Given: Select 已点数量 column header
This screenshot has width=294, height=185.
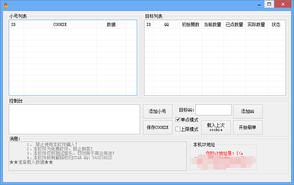Looking at the screenshot, I should pos(235,24).
